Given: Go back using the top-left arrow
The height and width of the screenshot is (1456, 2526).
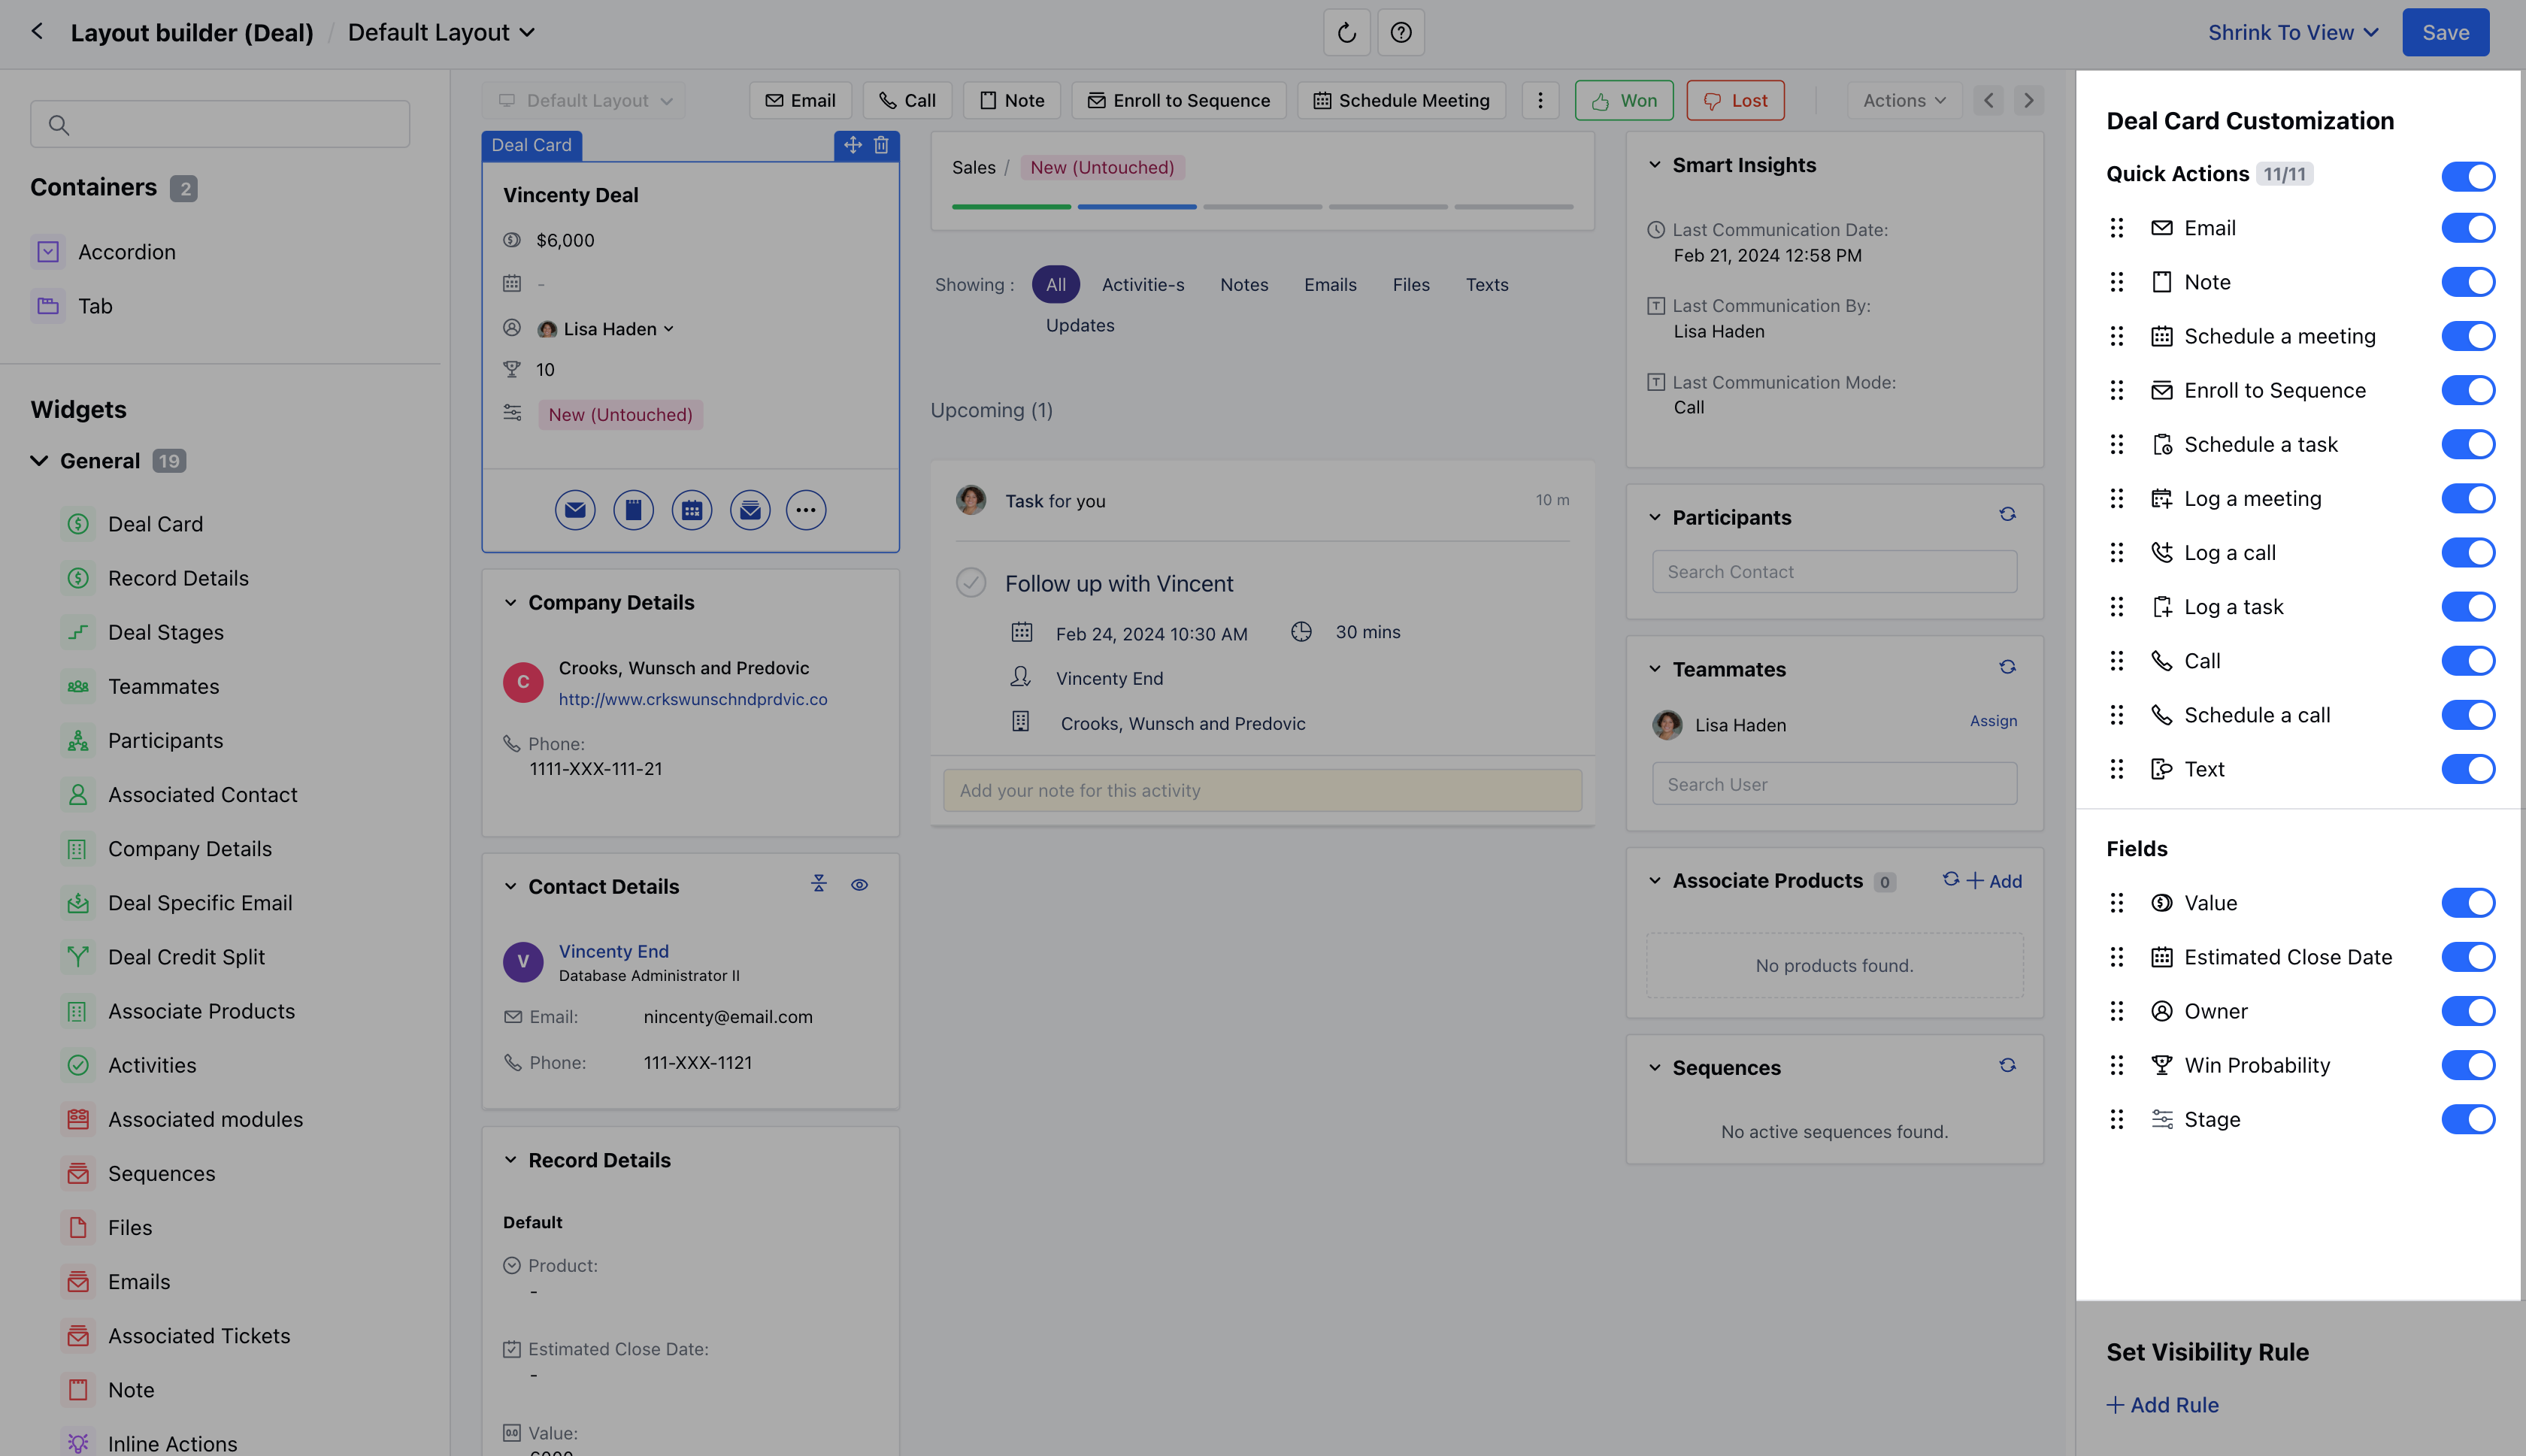Looking at the screenshot, I should [x=37, y=32].
